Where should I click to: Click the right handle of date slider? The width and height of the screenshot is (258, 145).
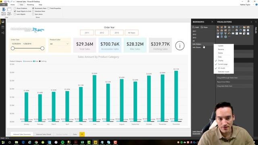point(42,48)
